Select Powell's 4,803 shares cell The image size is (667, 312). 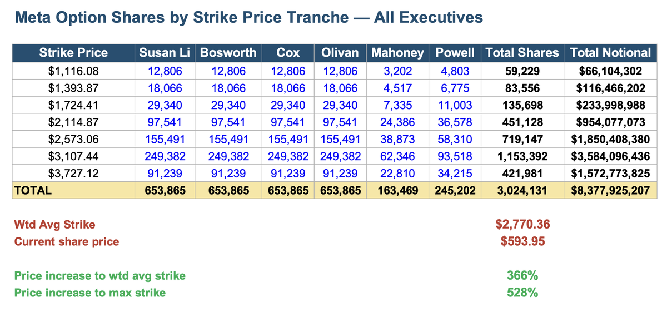click(455, 71)
